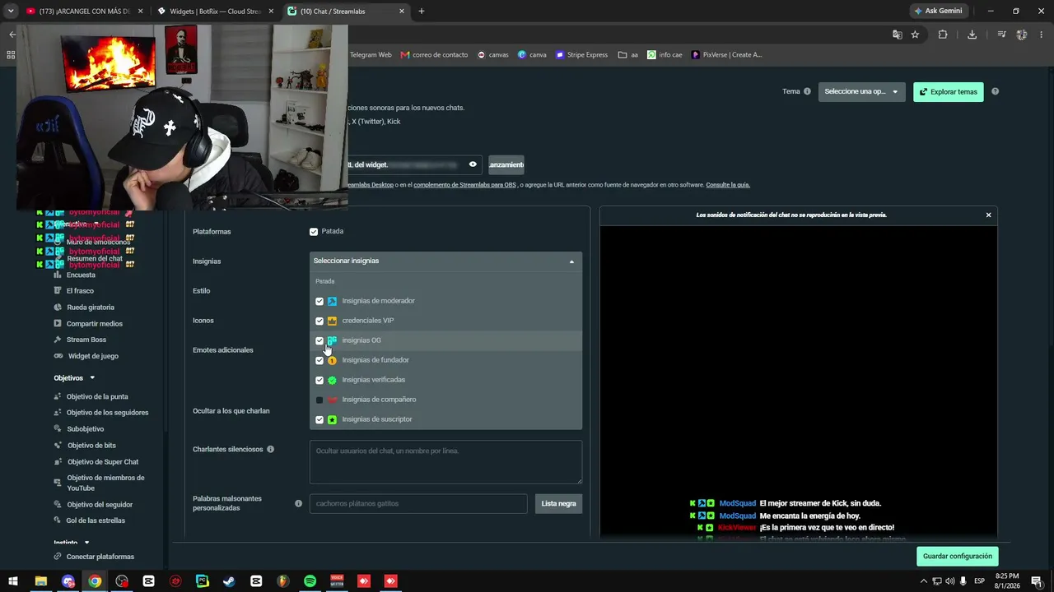Uncheck Insignias de suscriptor checkbox
This screenshot has height=592, width=1054.
coord(319,419)
